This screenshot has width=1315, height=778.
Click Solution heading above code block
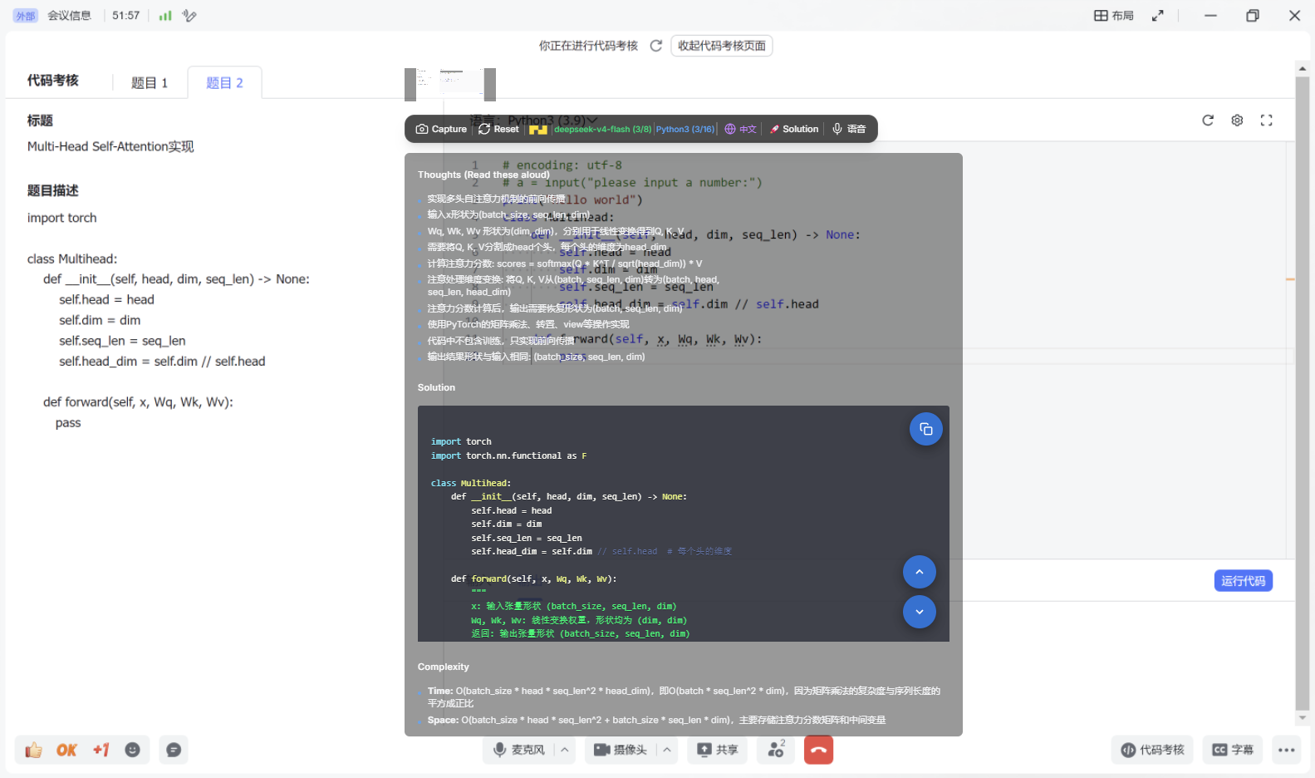point(436,387)
